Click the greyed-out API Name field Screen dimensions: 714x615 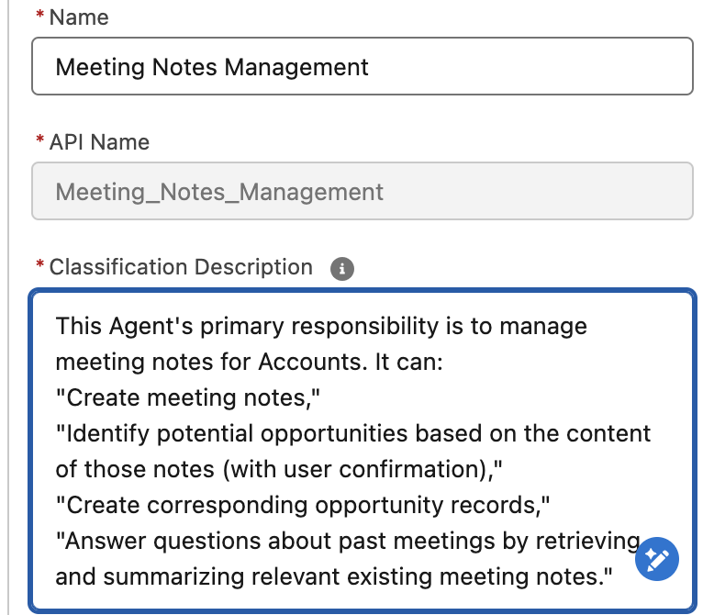coord(362,192)
